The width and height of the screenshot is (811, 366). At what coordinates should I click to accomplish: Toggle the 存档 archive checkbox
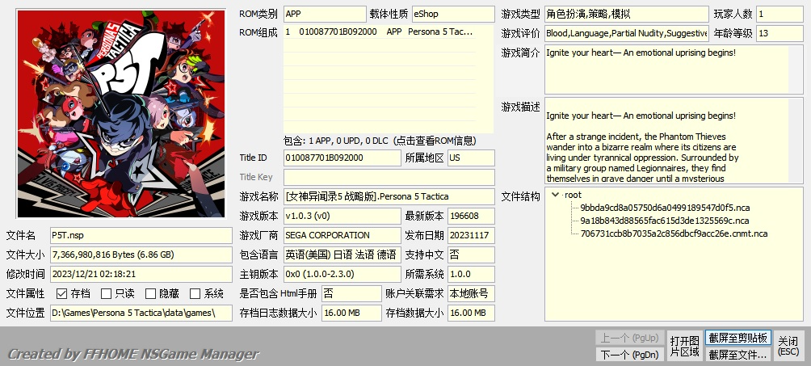(61, 293)
